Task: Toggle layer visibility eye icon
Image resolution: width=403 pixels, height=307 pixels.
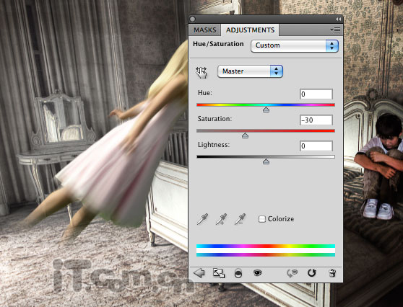Action: pos(257,272)
